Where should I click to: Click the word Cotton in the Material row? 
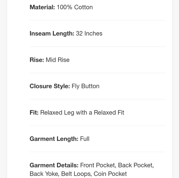(x=83, y=7)
